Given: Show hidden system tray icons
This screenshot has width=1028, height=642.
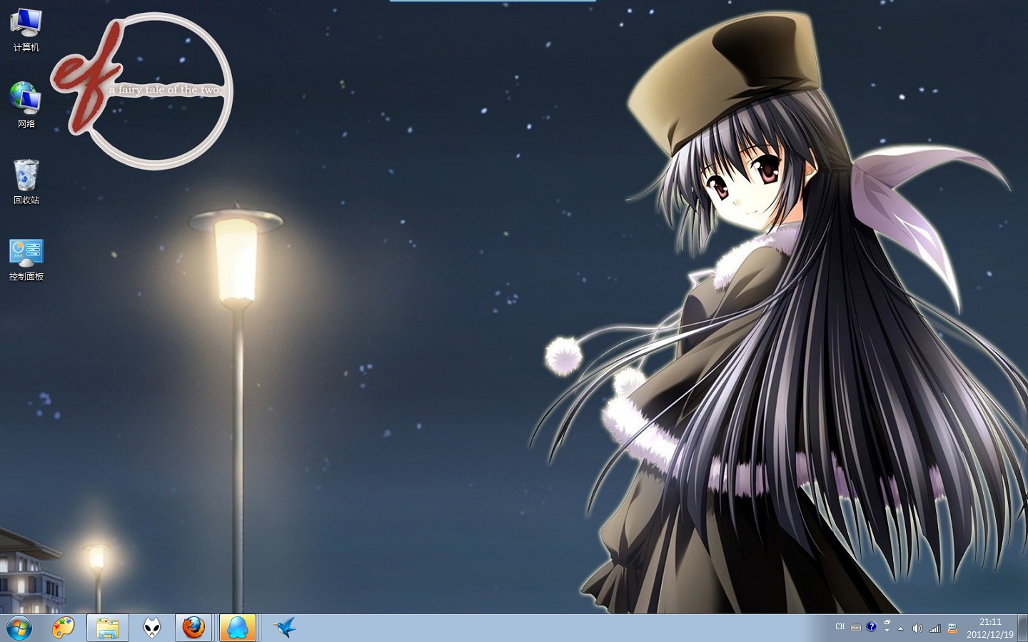Looking at the screenshot, I should pos(901,628).
